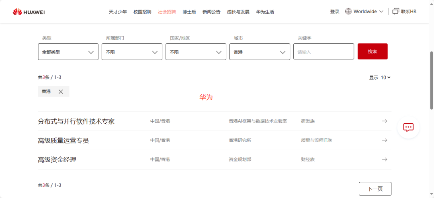Screen dimensions: 434x198
Task: Click 中国/香港 in 高级资金经理 row
Action: click(160, 159)
